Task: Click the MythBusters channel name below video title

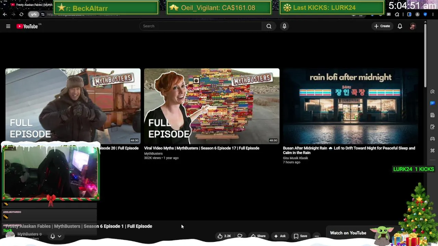Action: (x=28, y=234)
